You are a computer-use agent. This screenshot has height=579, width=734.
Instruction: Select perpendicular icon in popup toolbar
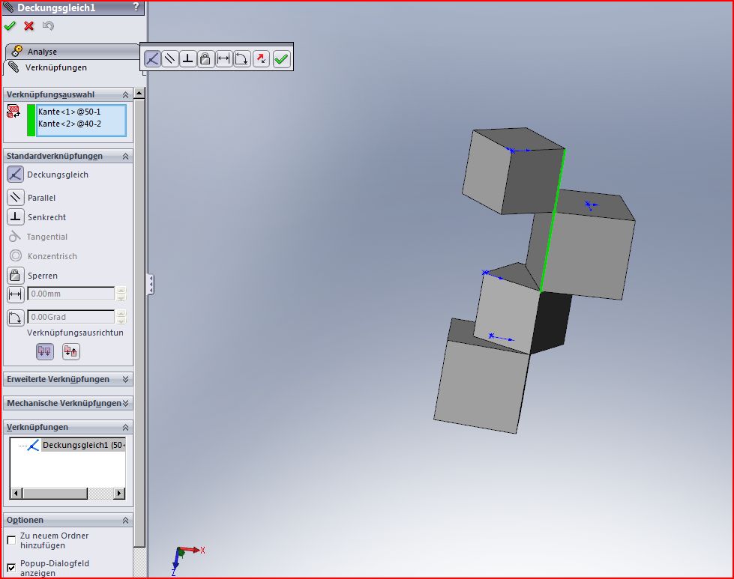point(187,59)
